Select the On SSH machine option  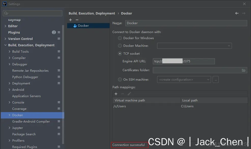click(x=120, y=80)
